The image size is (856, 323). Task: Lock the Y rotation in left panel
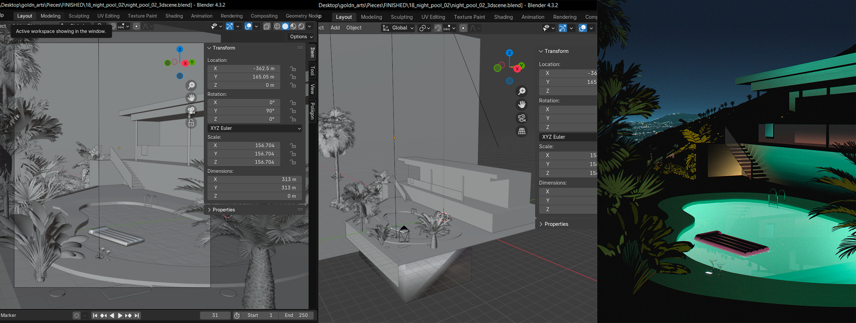tap(293, 111)
